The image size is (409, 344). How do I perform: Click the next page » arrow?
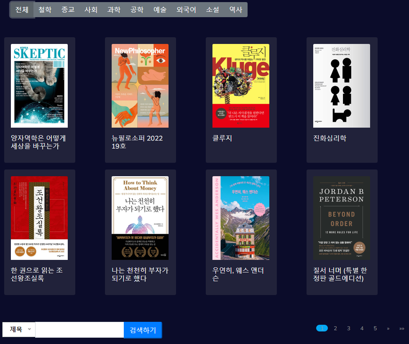(x=388, y=329)
